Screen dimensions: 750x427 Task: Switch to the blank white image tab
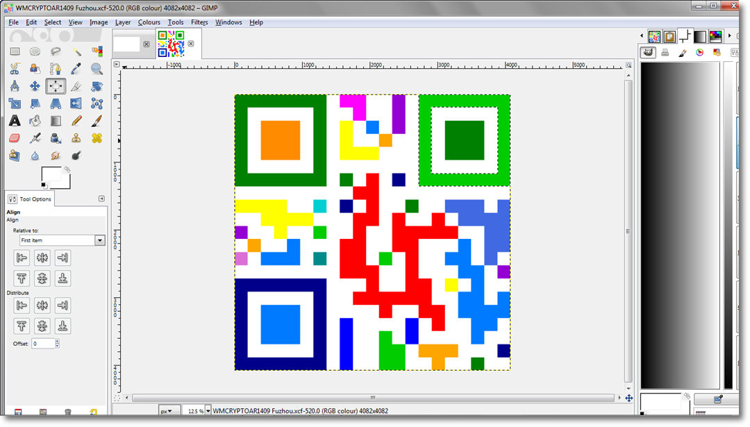click(x=127, y=44)
